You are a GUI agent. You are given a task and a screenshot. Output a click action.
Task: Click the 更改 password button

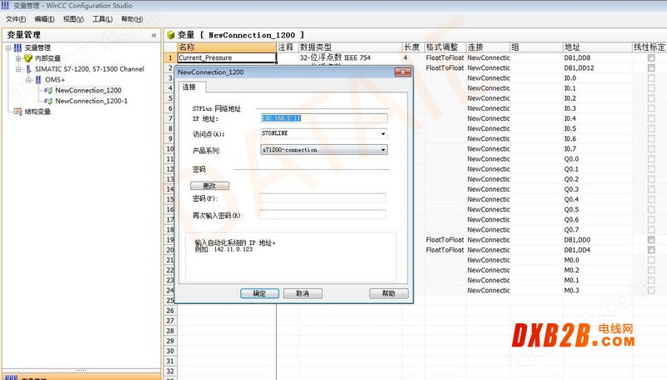coord(209,186)
